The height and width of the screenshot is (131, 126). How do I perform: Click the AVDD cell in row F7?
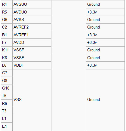pos(32,43)
